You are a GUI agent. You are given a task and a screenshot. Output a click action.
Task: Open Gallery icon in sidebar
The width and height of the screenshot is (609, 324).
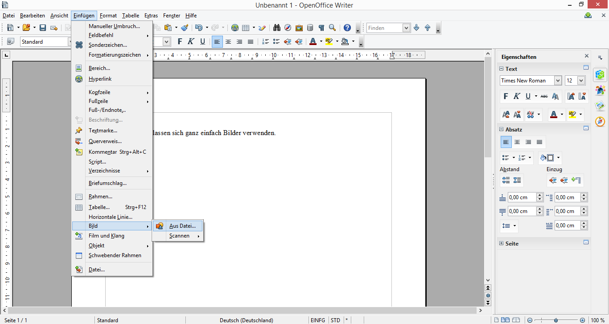[600, 106]
